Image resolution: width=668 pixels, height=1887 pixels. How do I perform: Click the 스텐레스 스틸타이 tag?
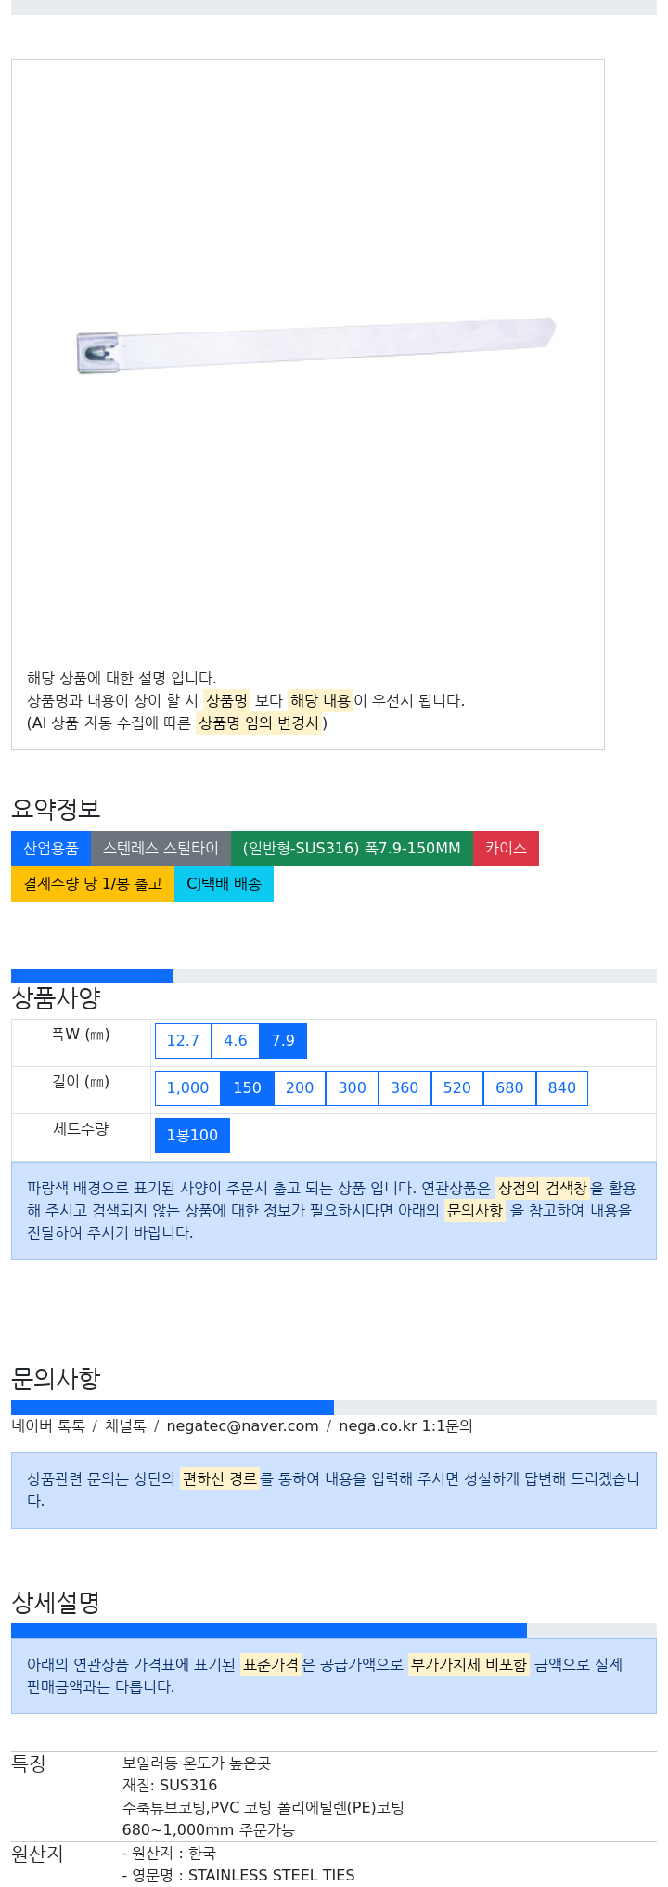point(161,849)
